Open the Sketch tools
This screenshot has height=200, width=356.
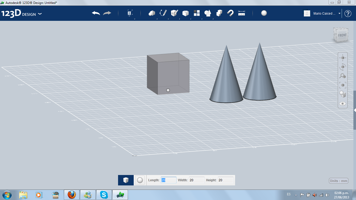point(163,13)
